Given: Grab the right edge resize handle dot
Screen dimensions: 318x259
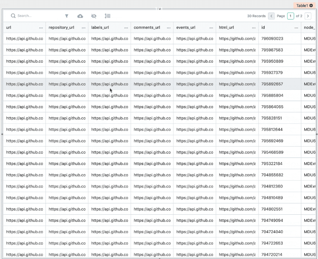Looking at the screenshot, I should (317, 134).
